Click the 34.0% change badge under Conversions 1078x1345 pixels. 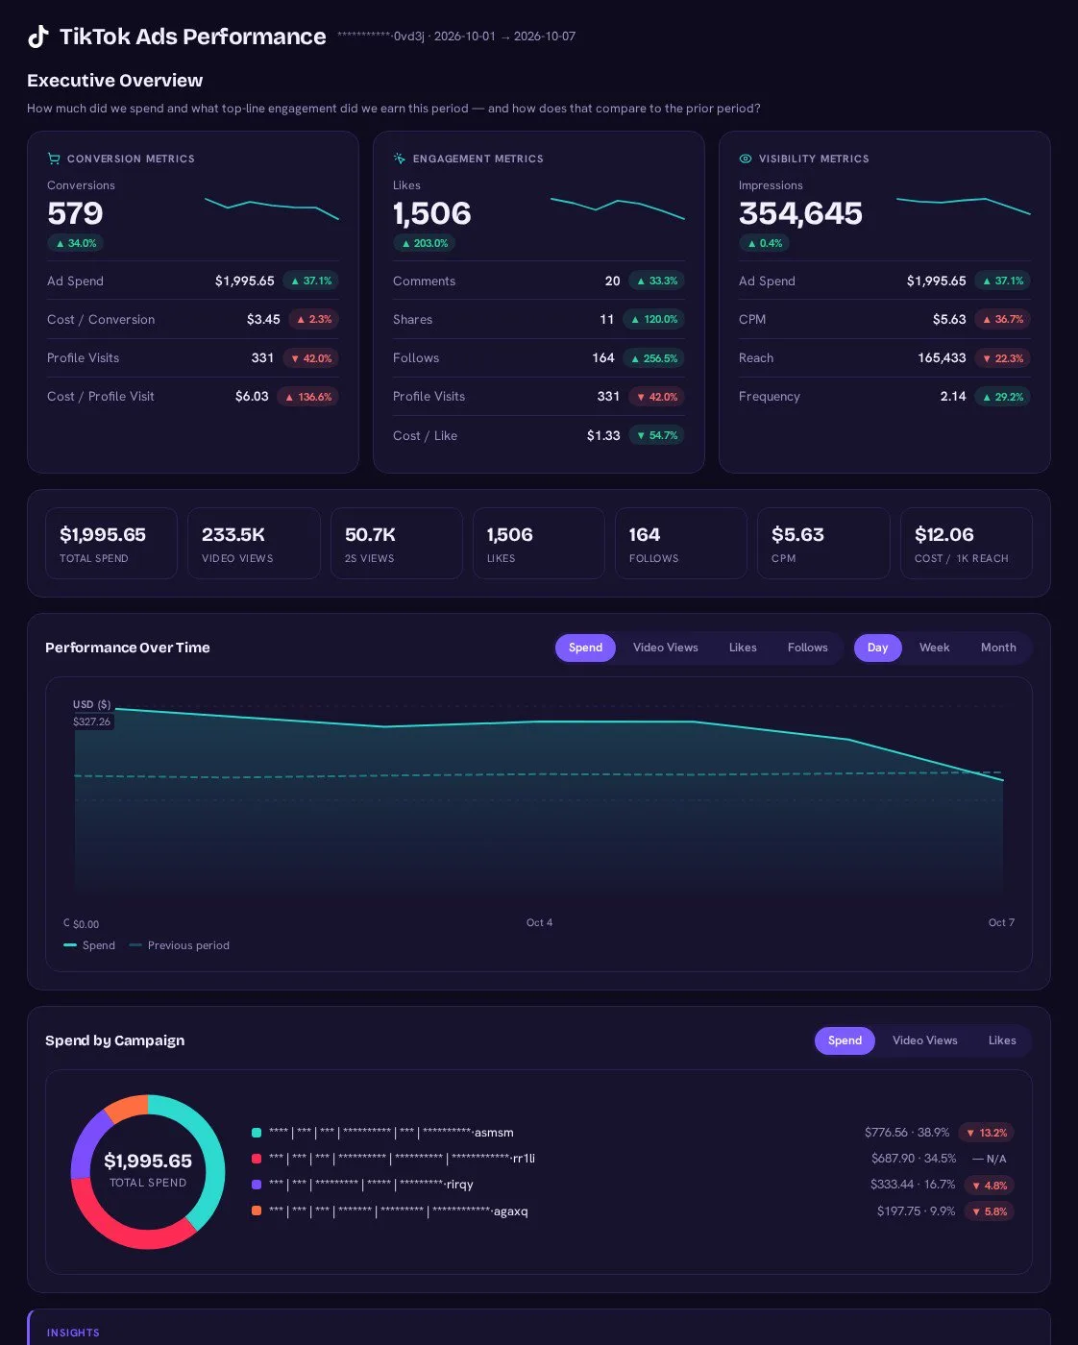tap(76, 243)
